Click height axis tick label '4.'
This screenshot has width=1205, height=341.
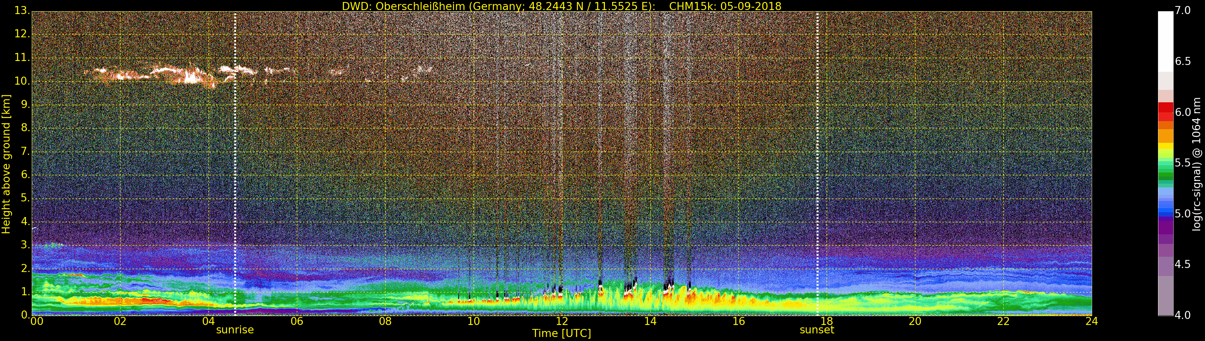point(25,221)
